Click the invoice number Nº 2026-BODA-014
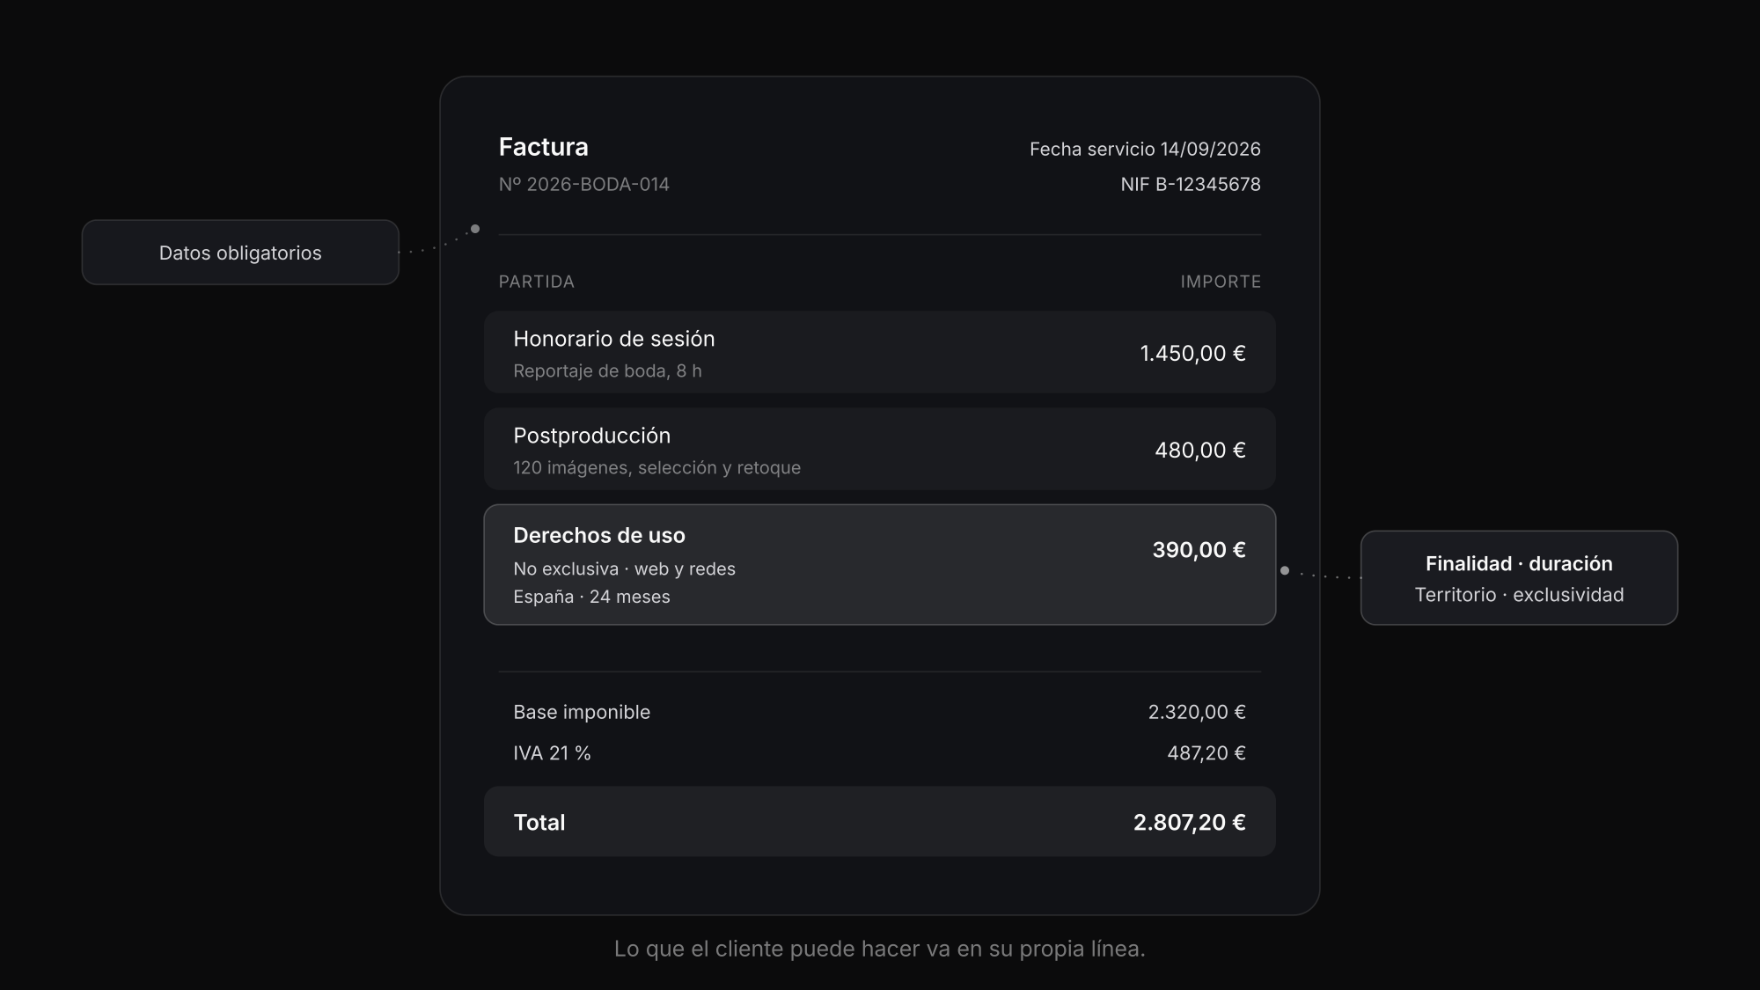 tap(584, 184)
